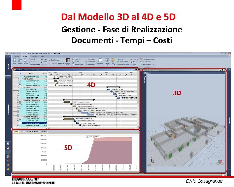Click the Attività column header
234x187 pixels.
[31, 74]
